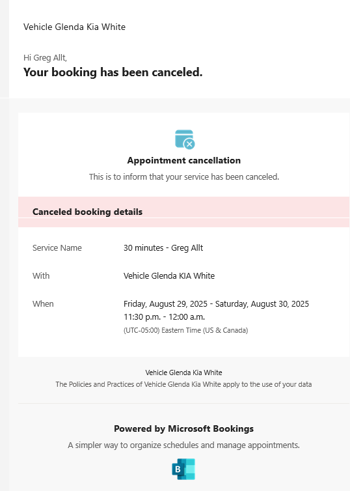Screen dimensions: 350x491
Task: Click the appointment cancellation calendar icon
Action: [x=185, y=139]
